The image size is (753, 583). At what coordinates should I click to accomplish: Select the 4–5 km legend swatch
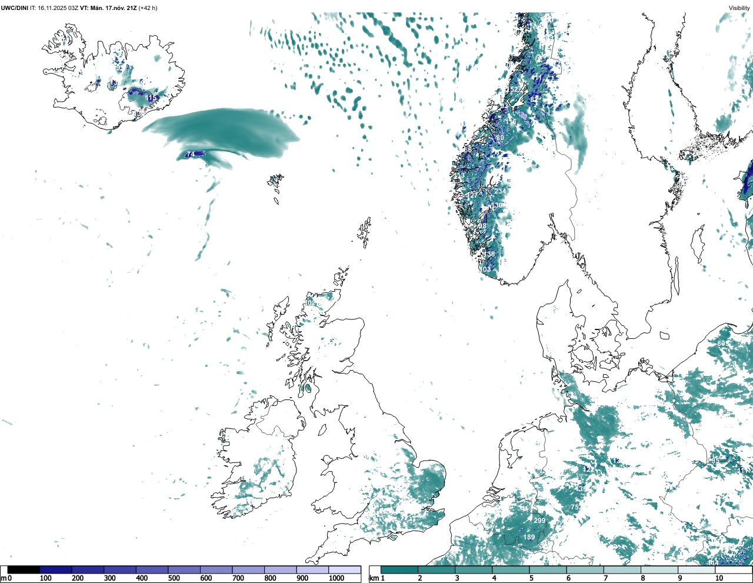click(x=511, y=569)
